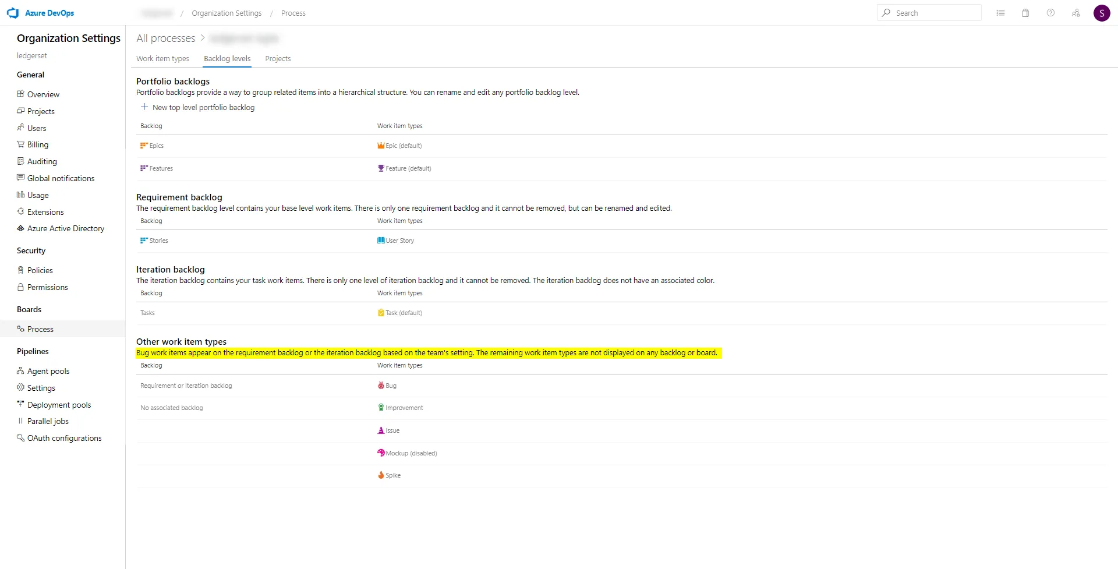This screenshot has width=1118, height=569.
Task: Open the Parallel jobs page
Action: coord(48,421)
